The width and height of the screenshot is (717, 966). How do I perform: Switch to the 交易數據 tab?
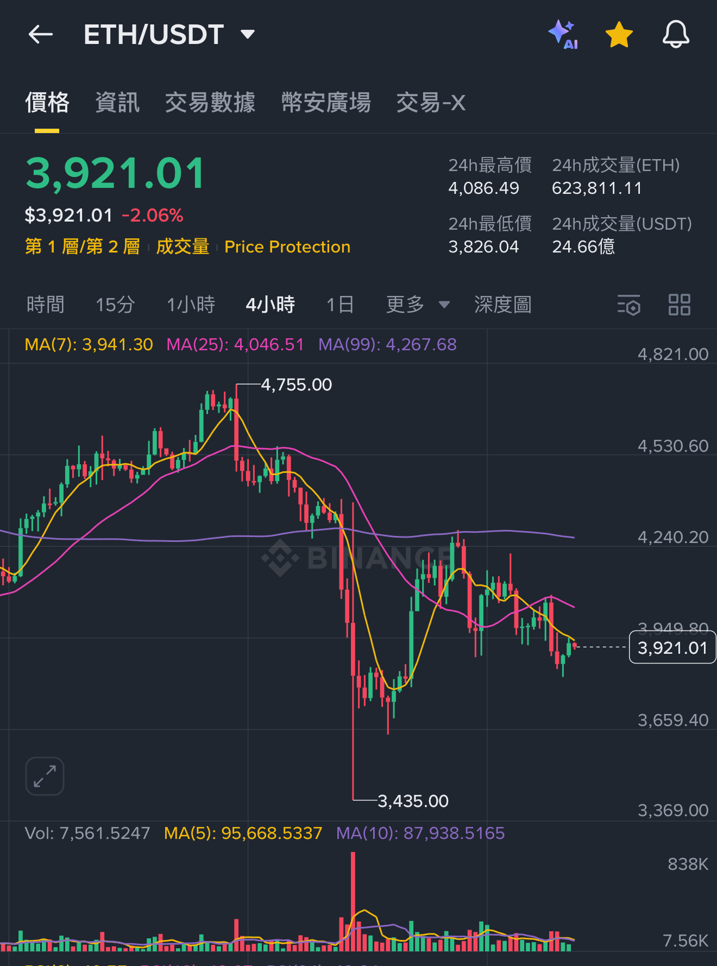point(210,103)
